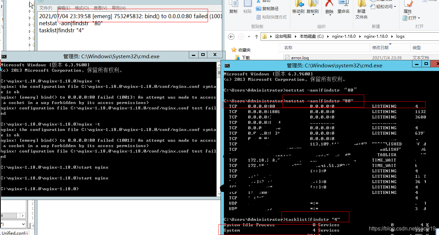
Task: Click the left cmd.exe window title bar
Action: (111, 56)
